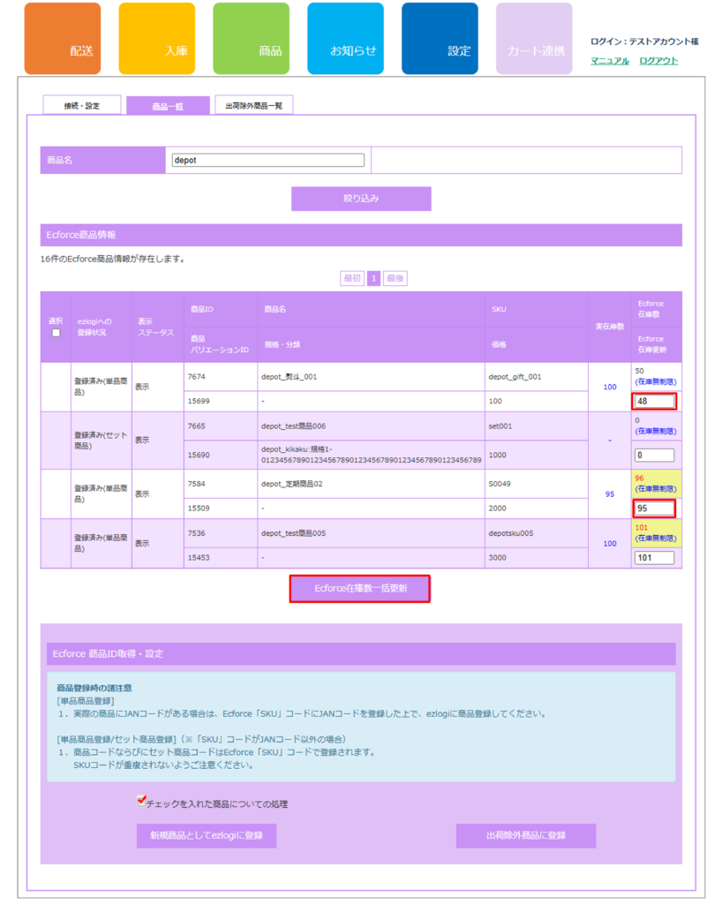Click the stock update field showing 48
This screenshot has width=722, height=904.
tap(653, 402)
